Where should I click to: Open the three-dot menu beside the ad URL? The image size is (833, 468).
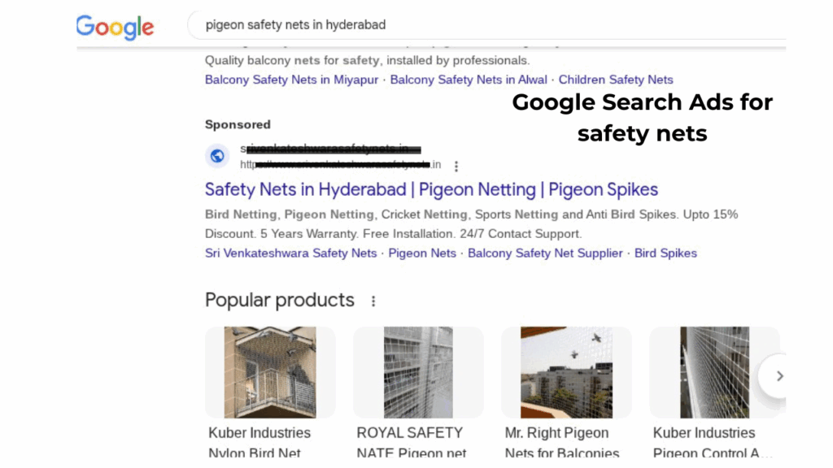tap(456, 166)
